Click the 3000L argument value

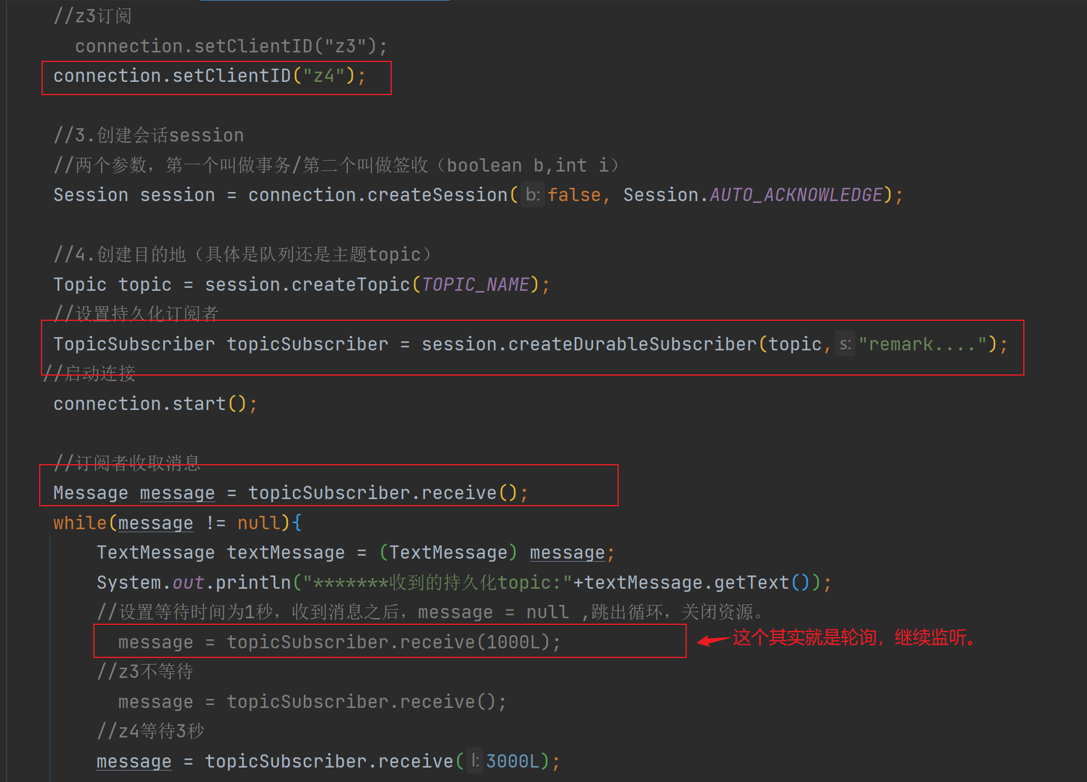coord(513,762)
